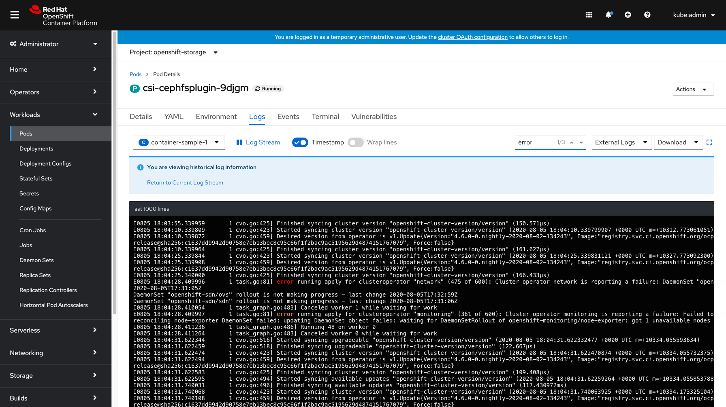The height and width of the screenshot is (407, 726).
Task: Click the External Logs button
Action: (x=615, y=142)
